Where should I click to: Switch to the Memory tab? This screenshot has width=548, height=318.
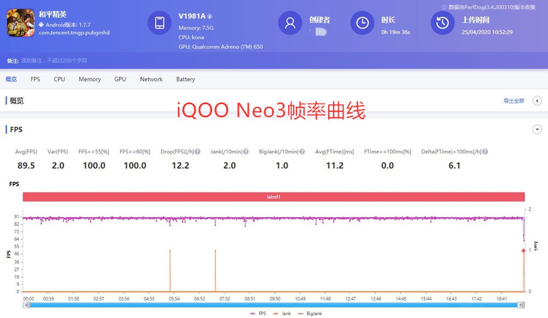89,79
